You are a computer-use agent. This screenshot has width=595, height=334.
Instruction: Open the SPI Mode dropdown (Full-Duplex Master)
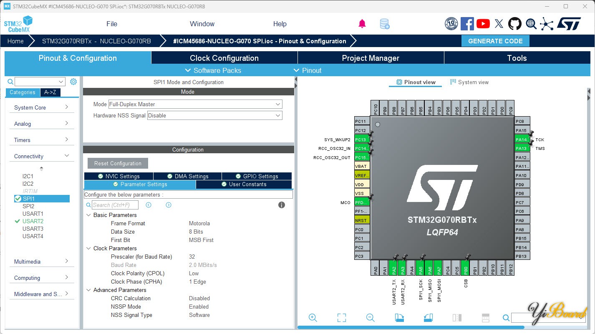coord(195,104)
